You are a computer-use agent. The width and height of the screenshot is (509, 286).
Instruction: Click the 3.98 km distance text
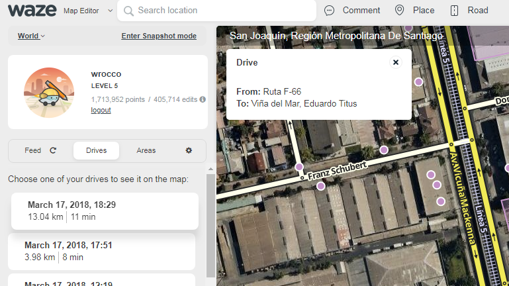pos(40,257)
